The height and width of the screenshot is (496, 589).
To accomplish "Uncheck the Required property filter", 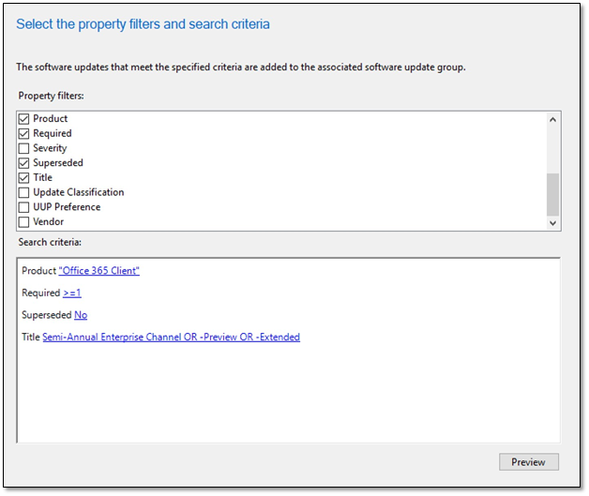I will point(23,134).
